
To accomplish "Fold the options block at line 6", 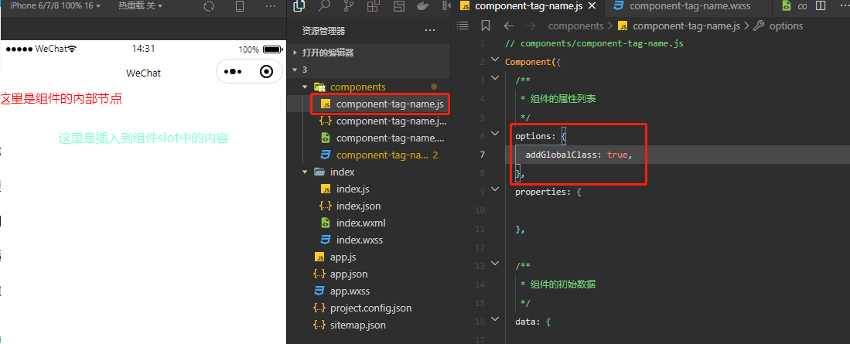I will 494,133.
